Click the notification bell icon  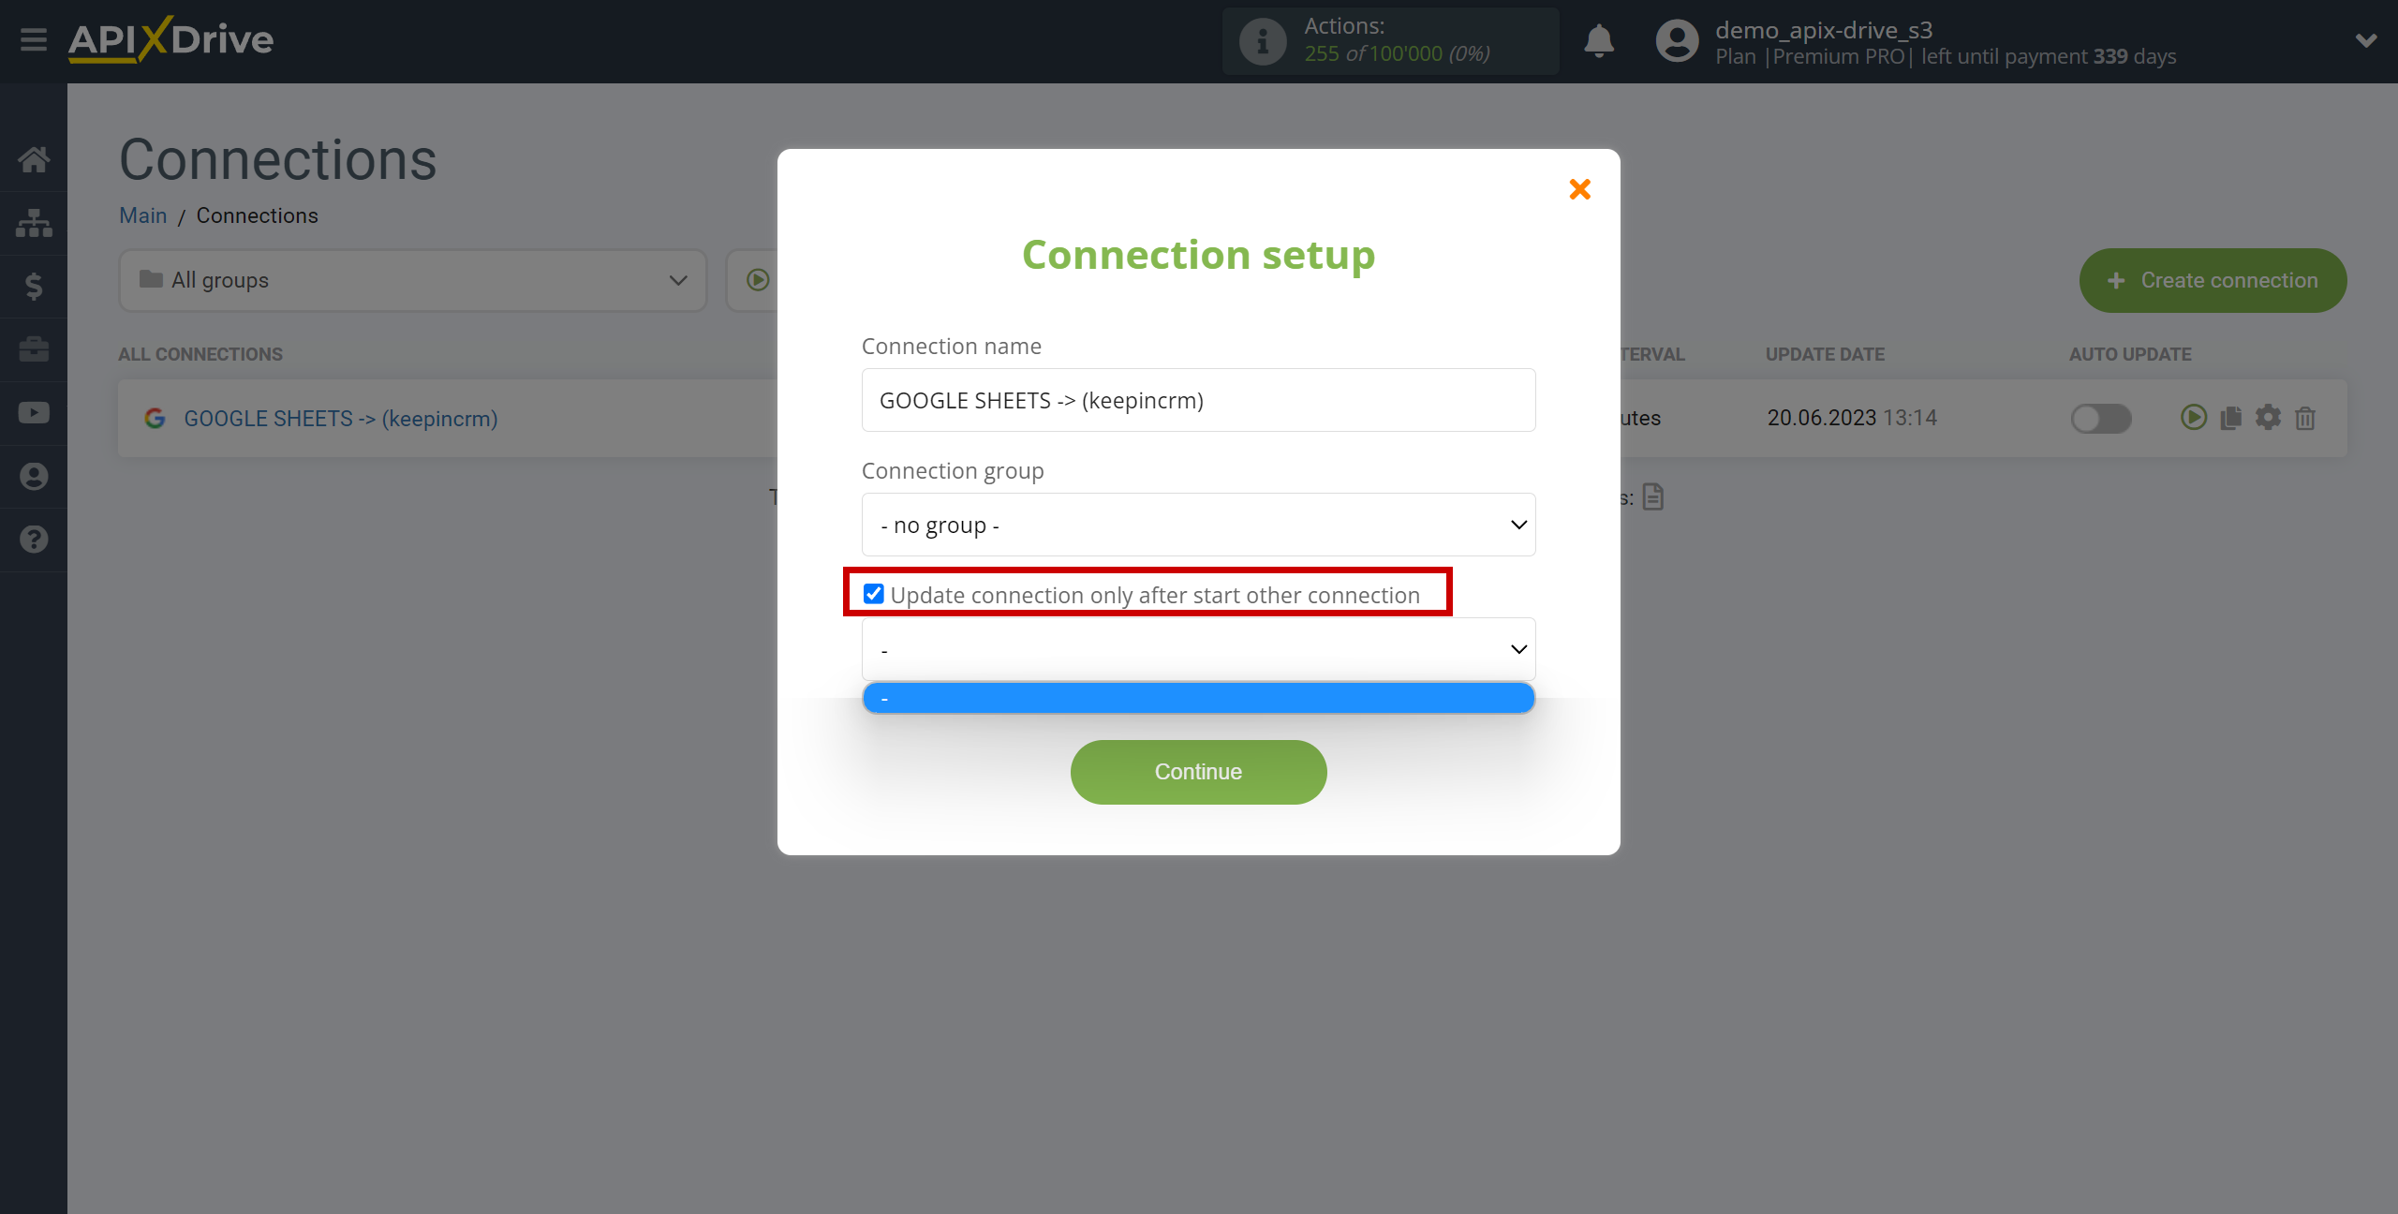[x=1598, y=40]
